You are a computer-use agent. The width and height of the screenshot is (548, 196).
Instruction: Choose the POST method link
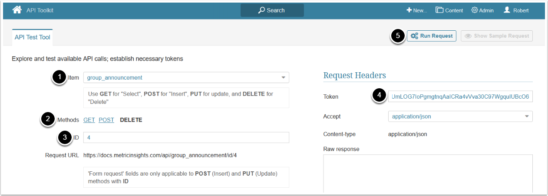click(106, 120)
